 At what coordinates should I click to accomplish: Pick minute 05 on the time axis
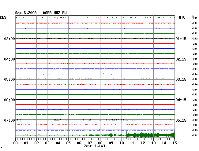(68, 143)
